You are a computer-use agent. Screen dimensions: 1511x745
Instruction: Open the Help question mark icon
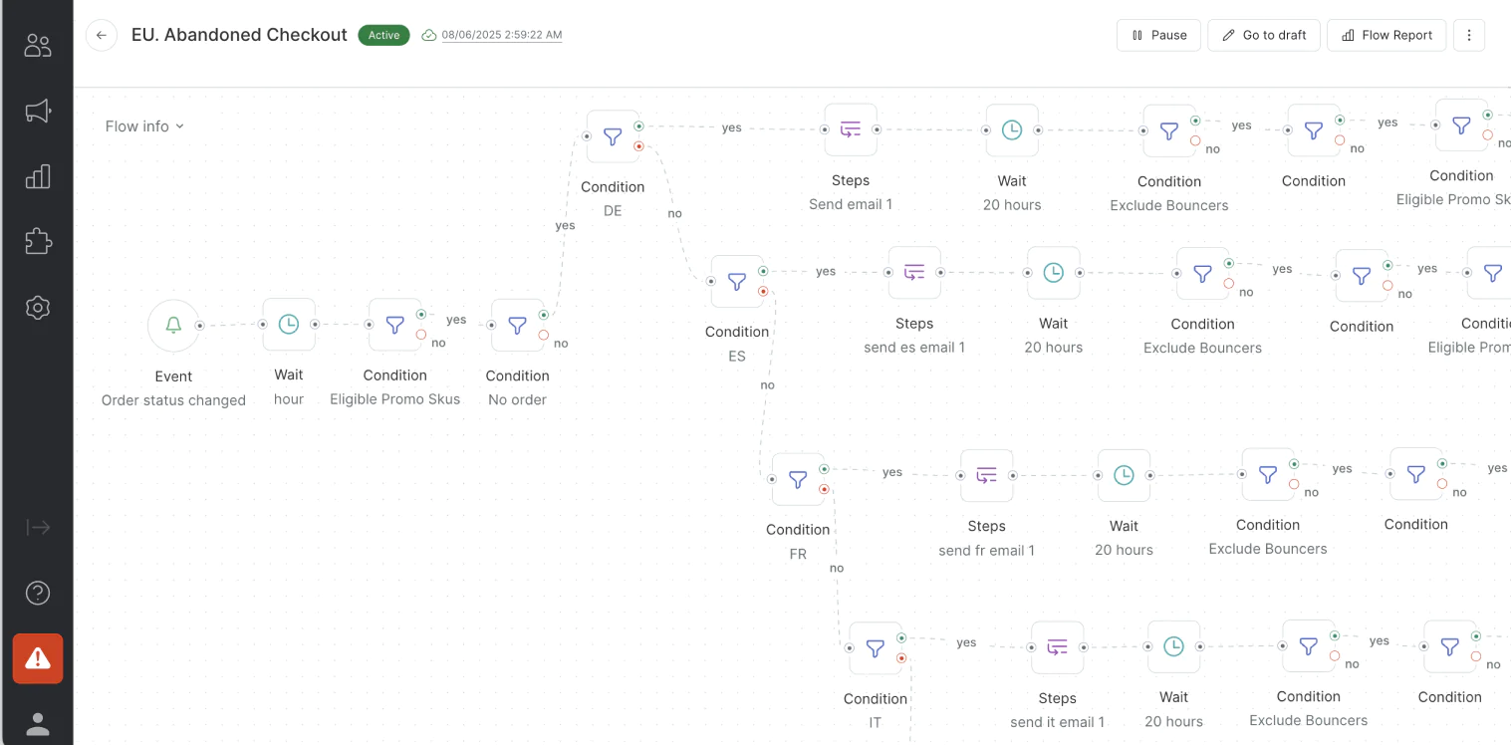point(37,593)
